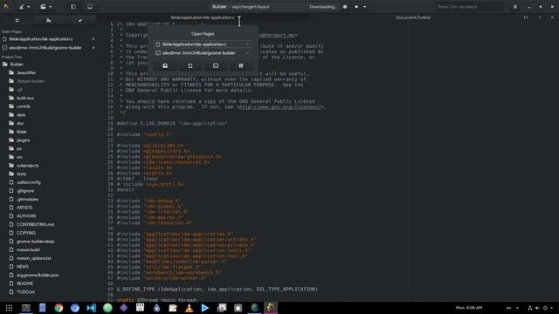The image size is (559, 314).
Task: Expand the tests folder
Action: (x=21, y=174)
